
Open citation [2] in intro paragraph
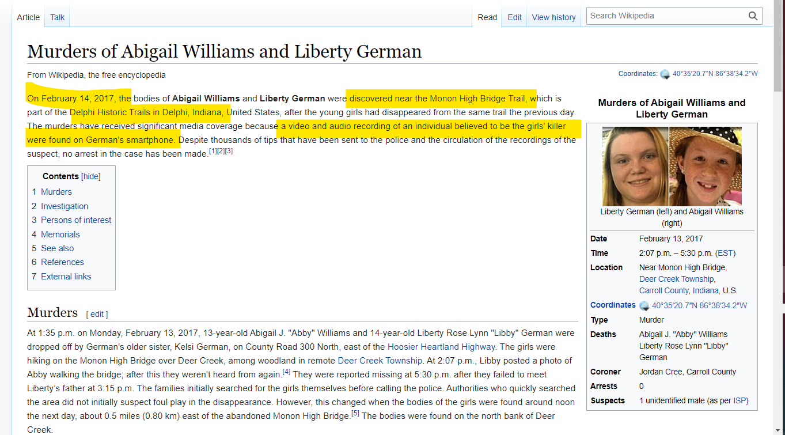pos(221,151)
